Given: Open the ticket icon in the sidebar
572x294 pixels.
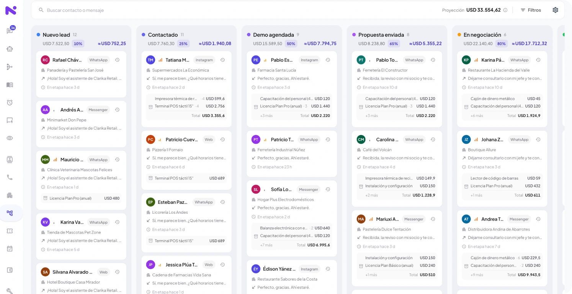Looking at the screenshot, I should click(10, 231).
